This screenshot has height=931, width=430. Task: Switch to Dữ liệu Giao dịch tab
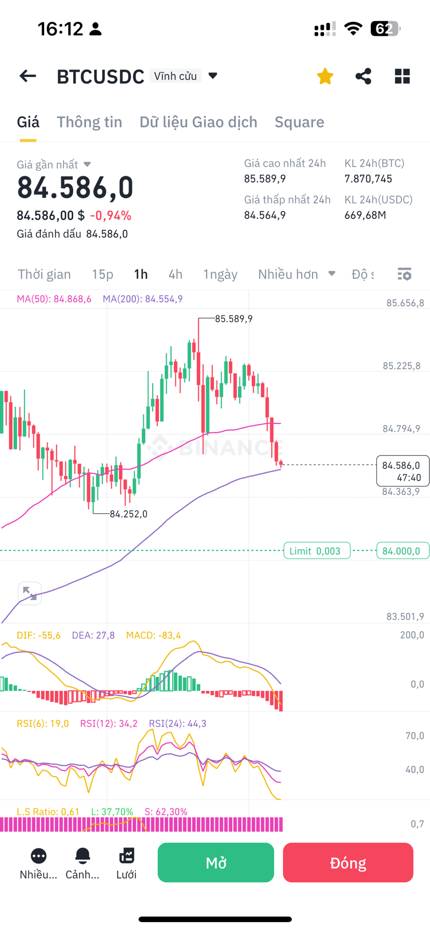(x=198, y=122)
